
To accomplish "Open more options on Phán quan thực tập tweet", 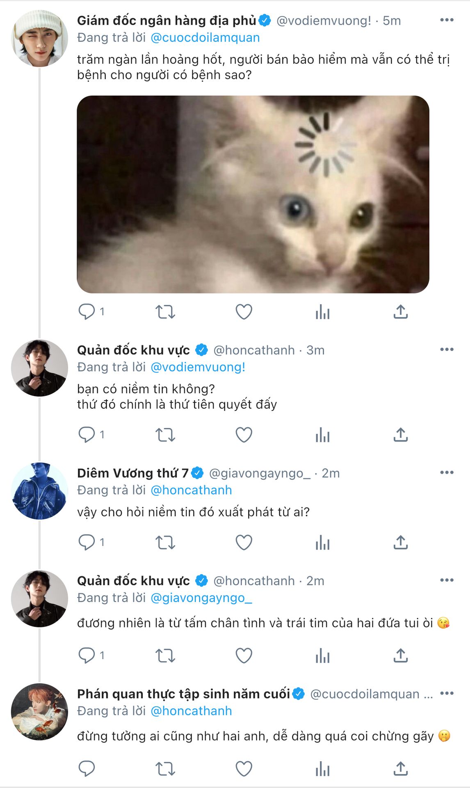I will tap(447, 693).
